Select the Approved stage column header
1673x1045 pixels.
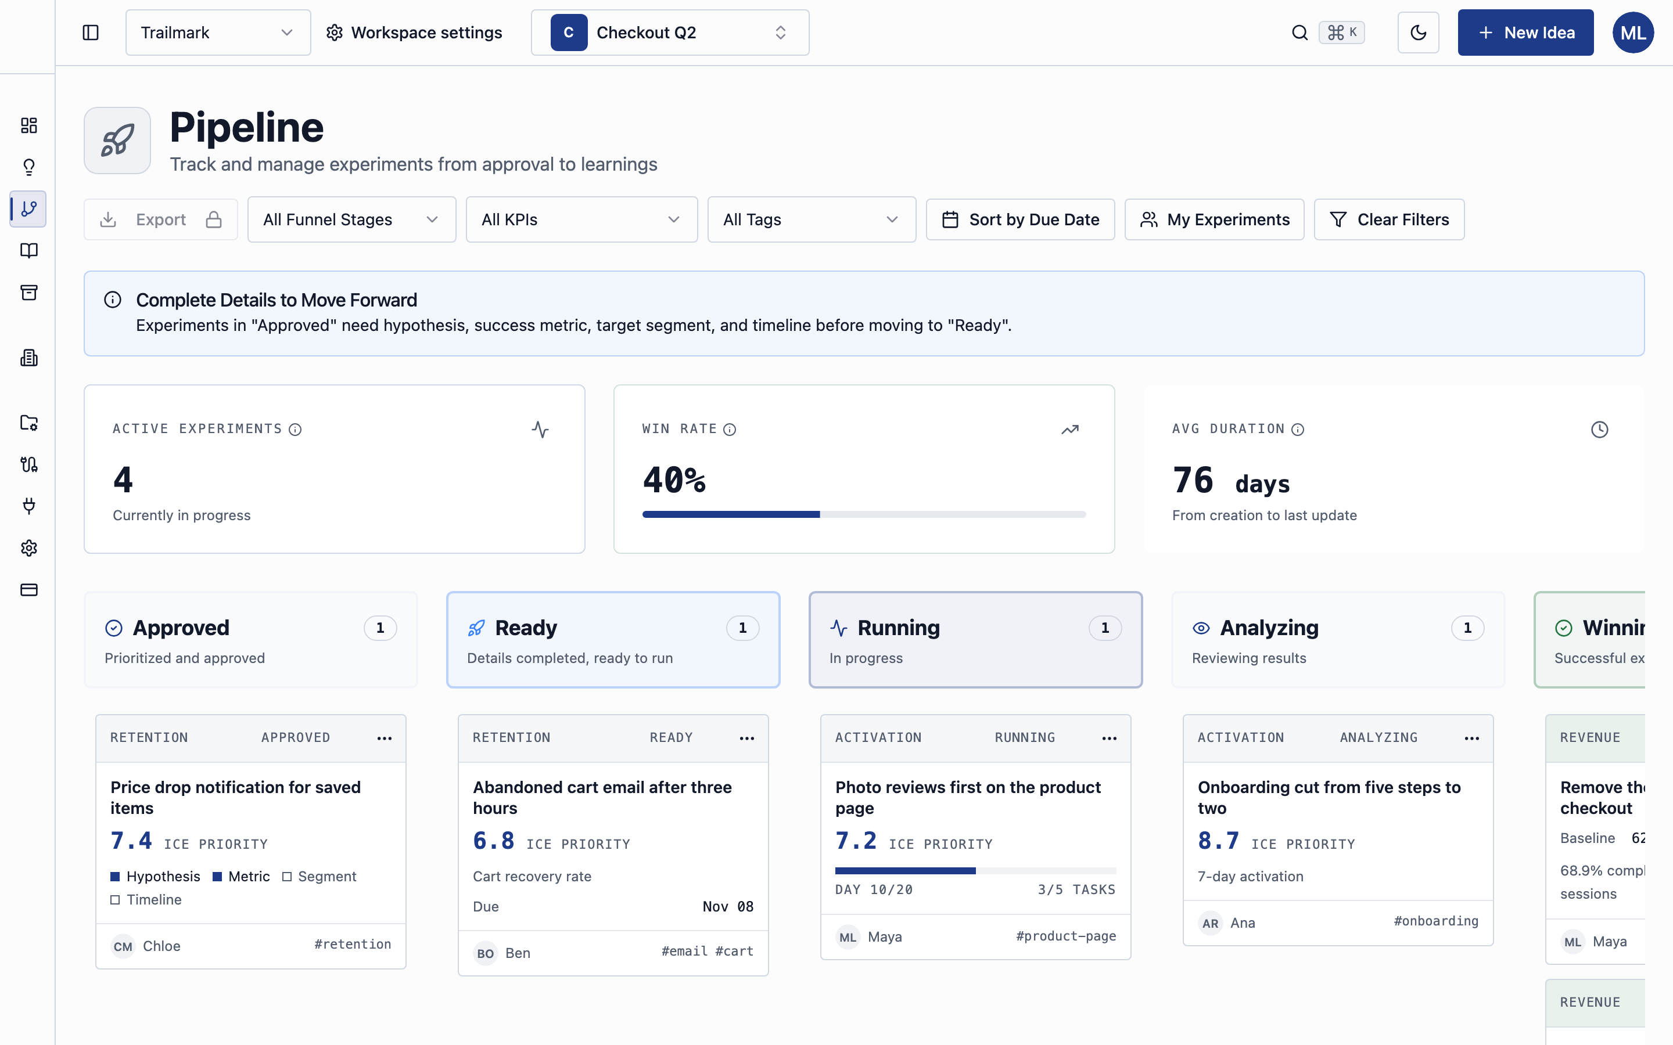click(251, 640)
